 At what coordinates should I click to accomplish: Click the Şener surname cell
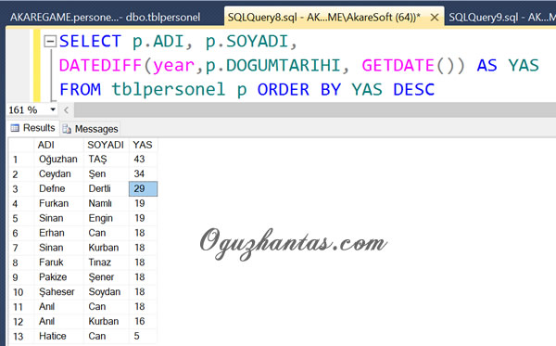pos(106,277)
